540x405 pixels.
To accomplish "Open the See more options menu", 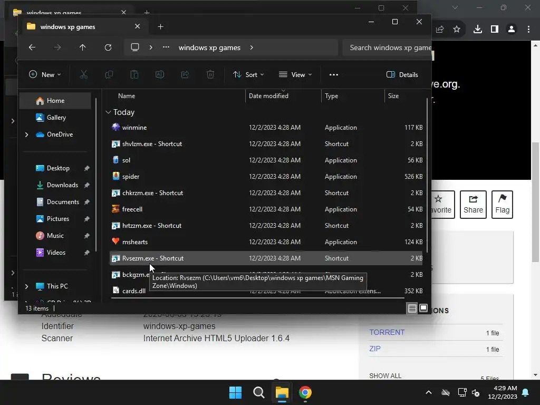I will (334, 74).
